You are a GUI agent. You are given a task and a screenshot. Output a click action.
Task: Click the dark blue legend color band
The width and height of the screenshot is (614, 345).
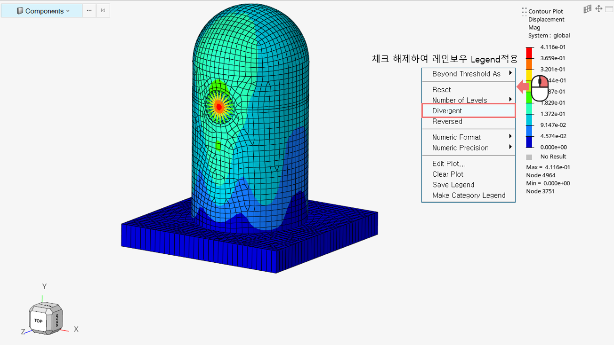point(529,141)
